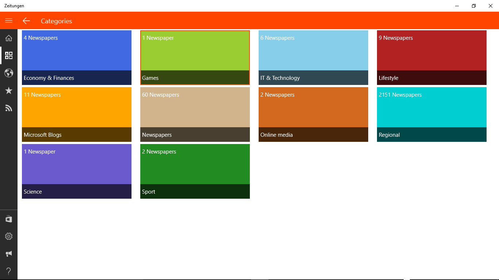Open app Settings via the gear icon
Screen dimensions: 499x280
click(9, 236)
